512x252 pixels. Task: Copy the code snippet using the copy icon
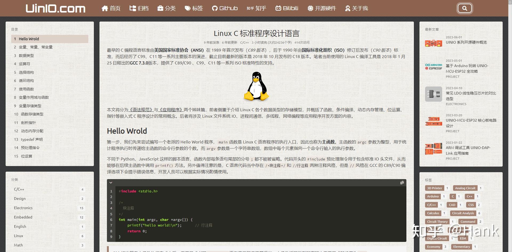pos(402,183)
